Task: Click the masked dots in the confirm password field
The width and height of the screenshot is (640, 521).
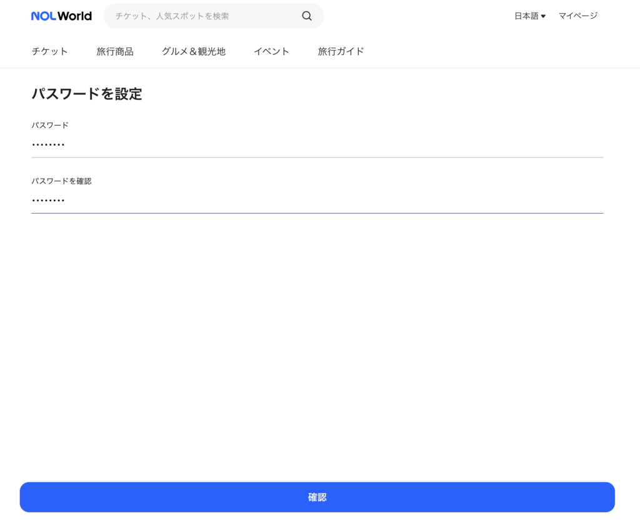Action: (48, 201)
